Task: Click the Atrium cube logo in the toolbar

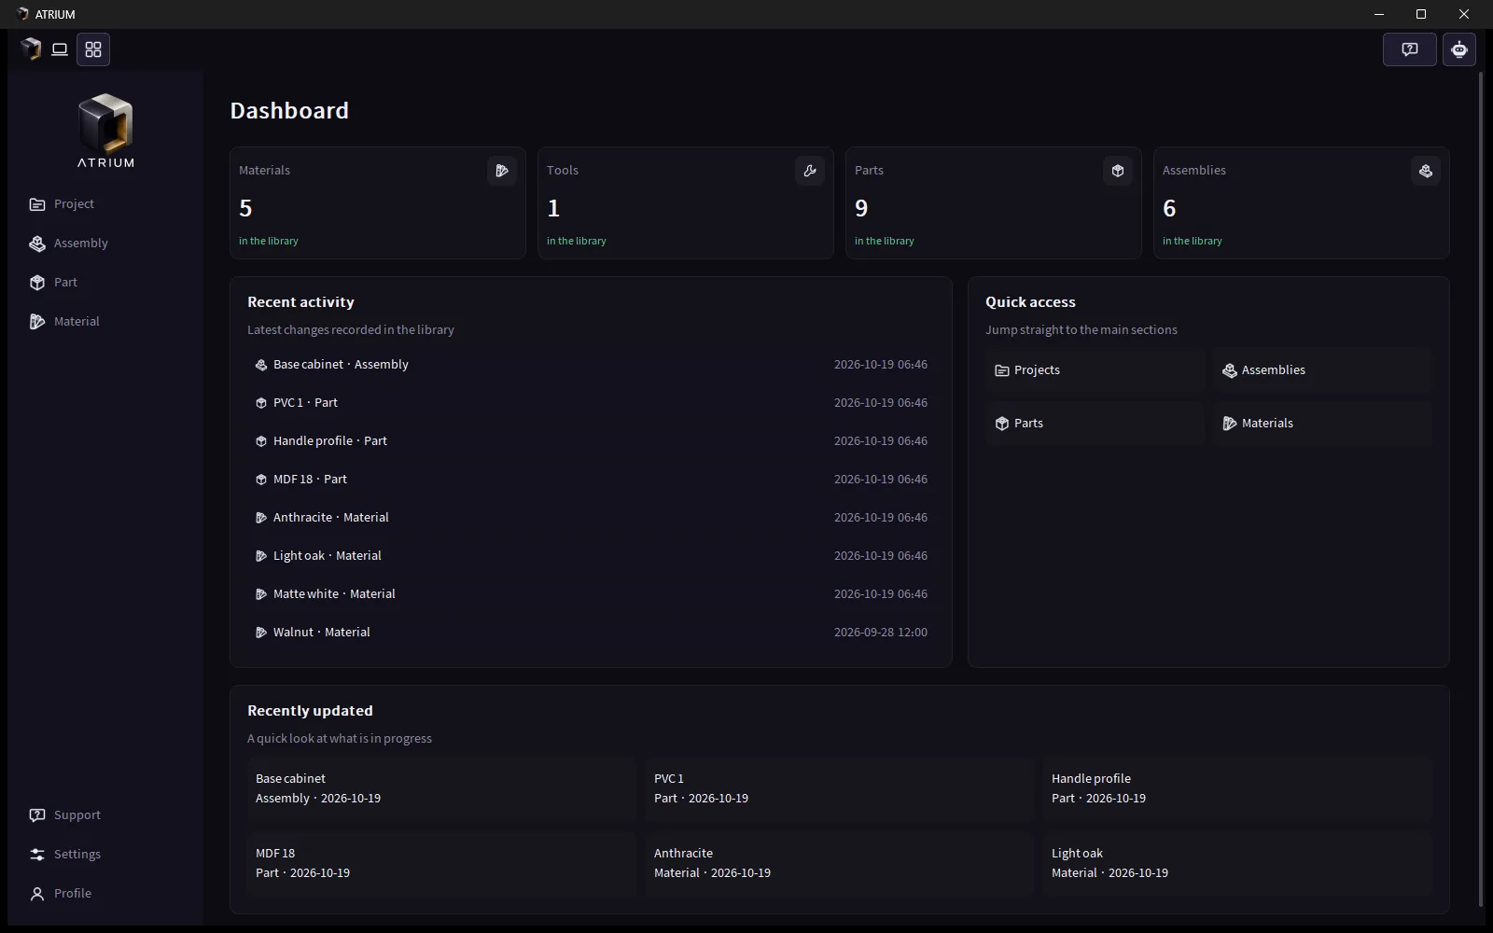Action: coord(31,49)
